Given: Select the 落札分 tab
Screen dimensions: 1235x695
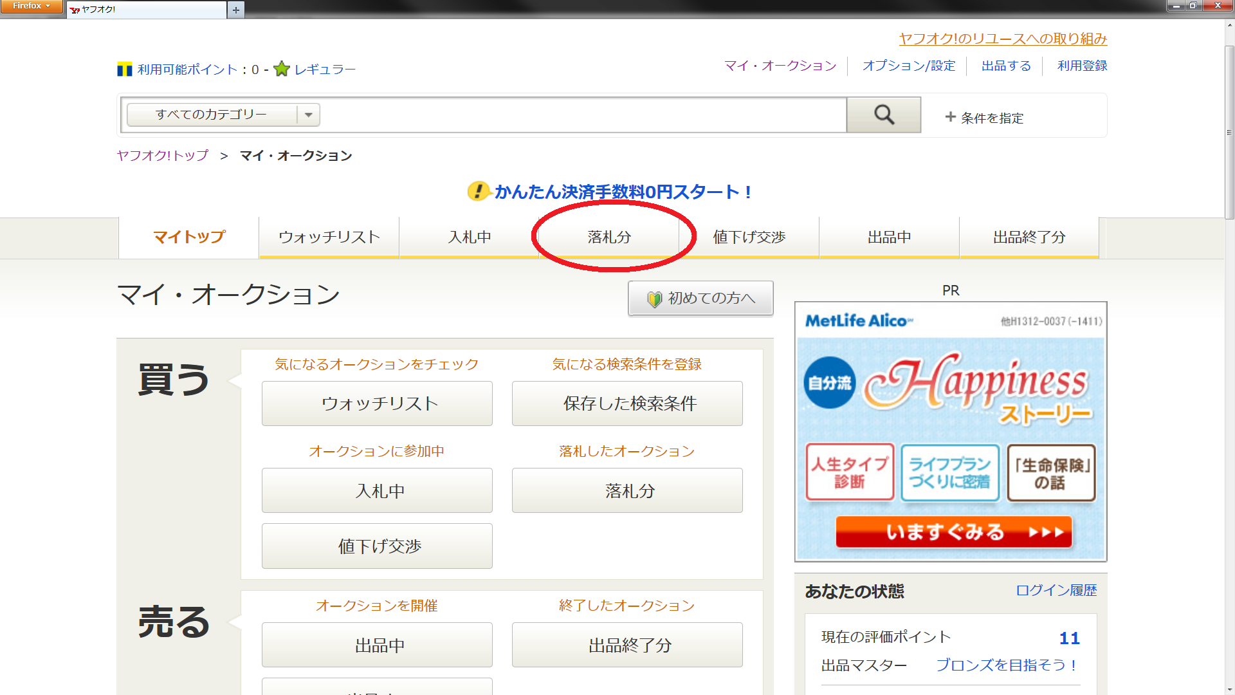Looking at the screenshot, I should tap(609, 237).
